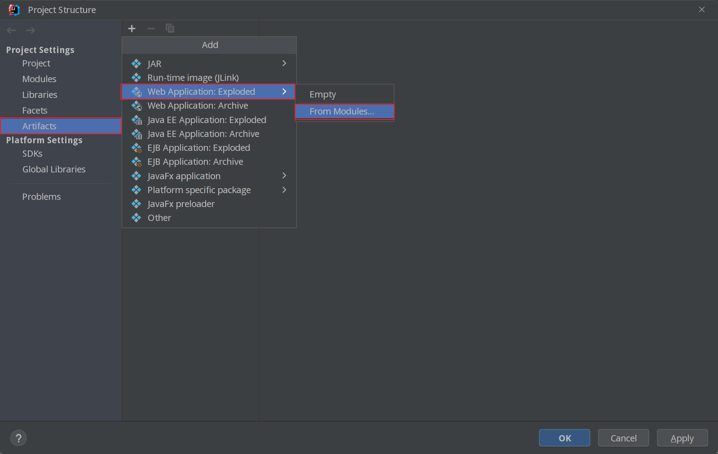
Task: Click the EJB Application: Archive icon
Action: pos(137,162)
